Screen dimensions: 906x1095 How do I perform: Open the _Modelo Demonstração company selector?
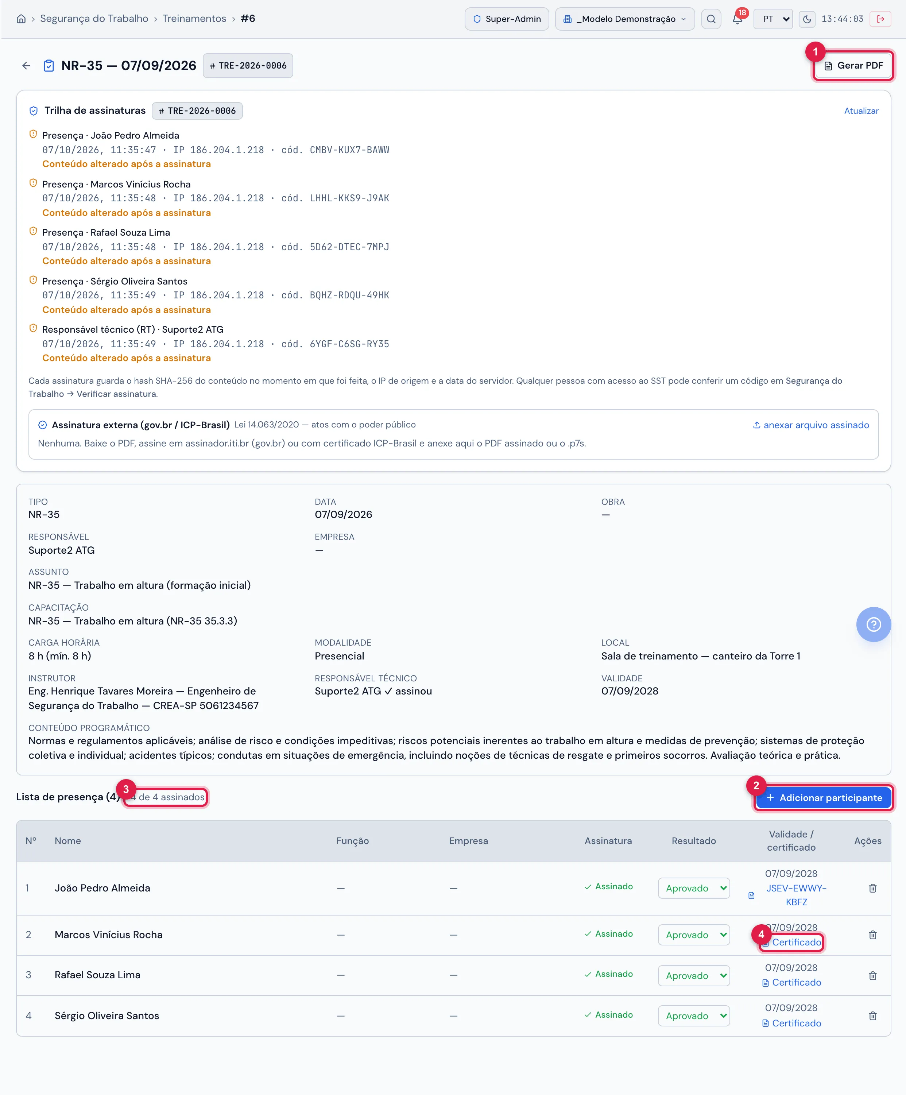tap(624, 19)
